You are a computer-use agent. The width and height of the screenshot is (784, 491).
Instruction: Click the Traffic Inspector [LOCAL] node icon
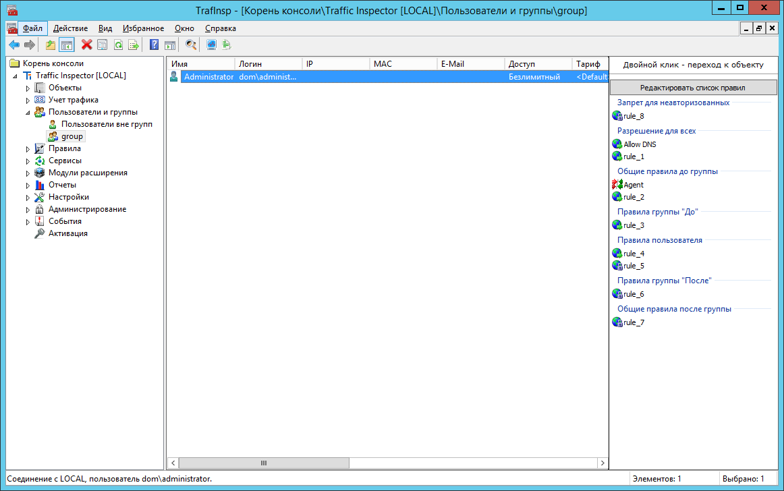coord(28,76)
